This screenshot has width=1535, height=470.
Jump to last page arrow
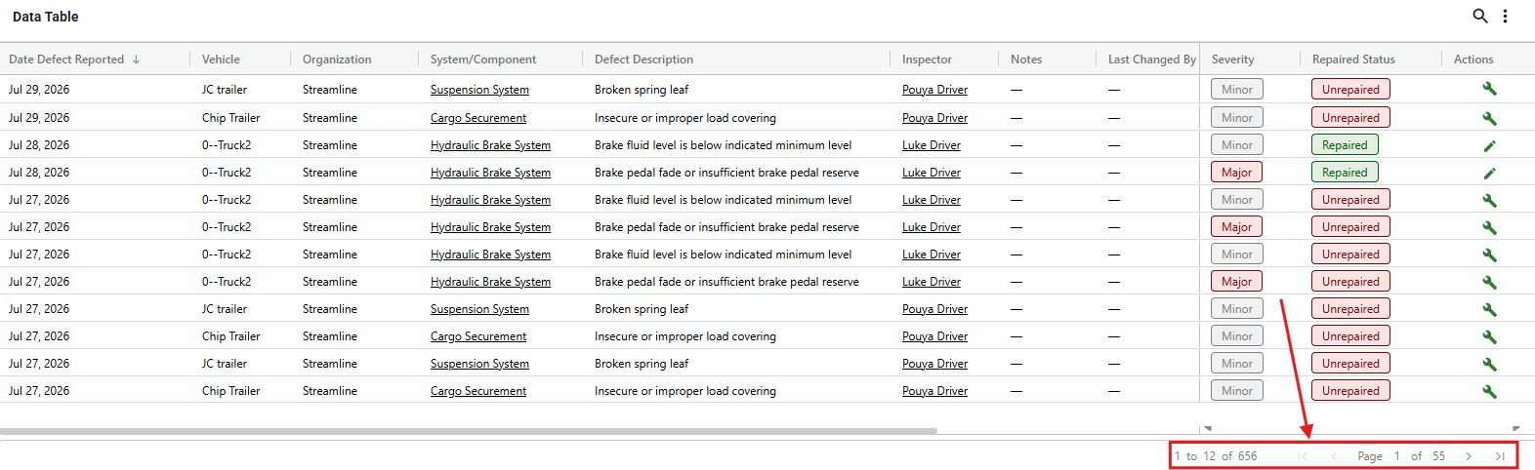click(1500, 456)
